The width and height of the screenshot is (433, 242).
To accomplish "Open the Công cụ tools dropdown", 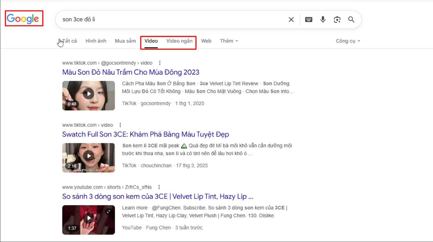I will point(348,41).
